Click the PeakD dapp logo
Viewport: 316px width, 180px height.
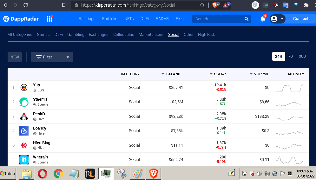(24, 116)
